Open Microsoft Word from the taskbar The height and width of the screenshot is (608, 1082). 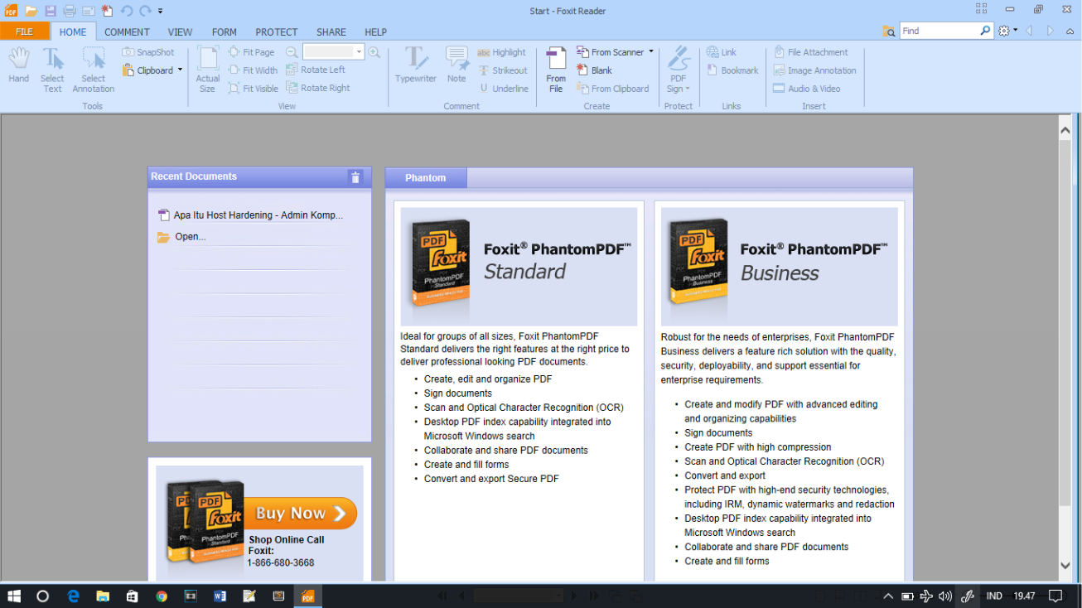(220, 596)
